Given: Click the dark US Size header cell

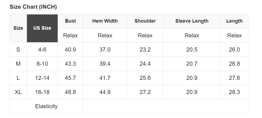Looking at the screenshot, I should [42, 28].
